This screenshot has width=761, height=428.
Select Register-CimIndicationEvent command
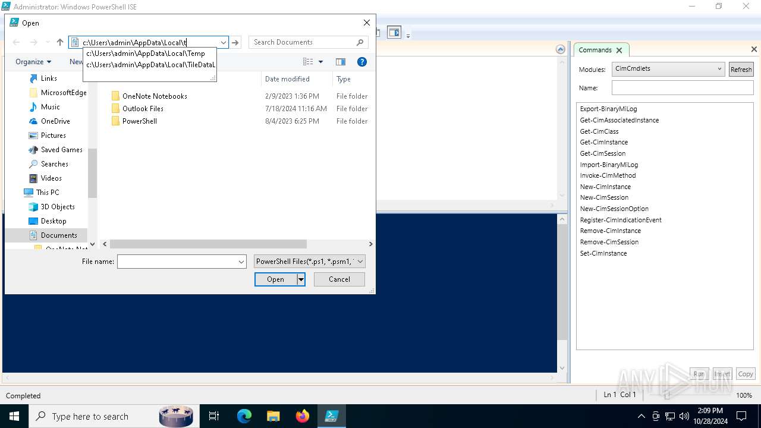point(621,220)
